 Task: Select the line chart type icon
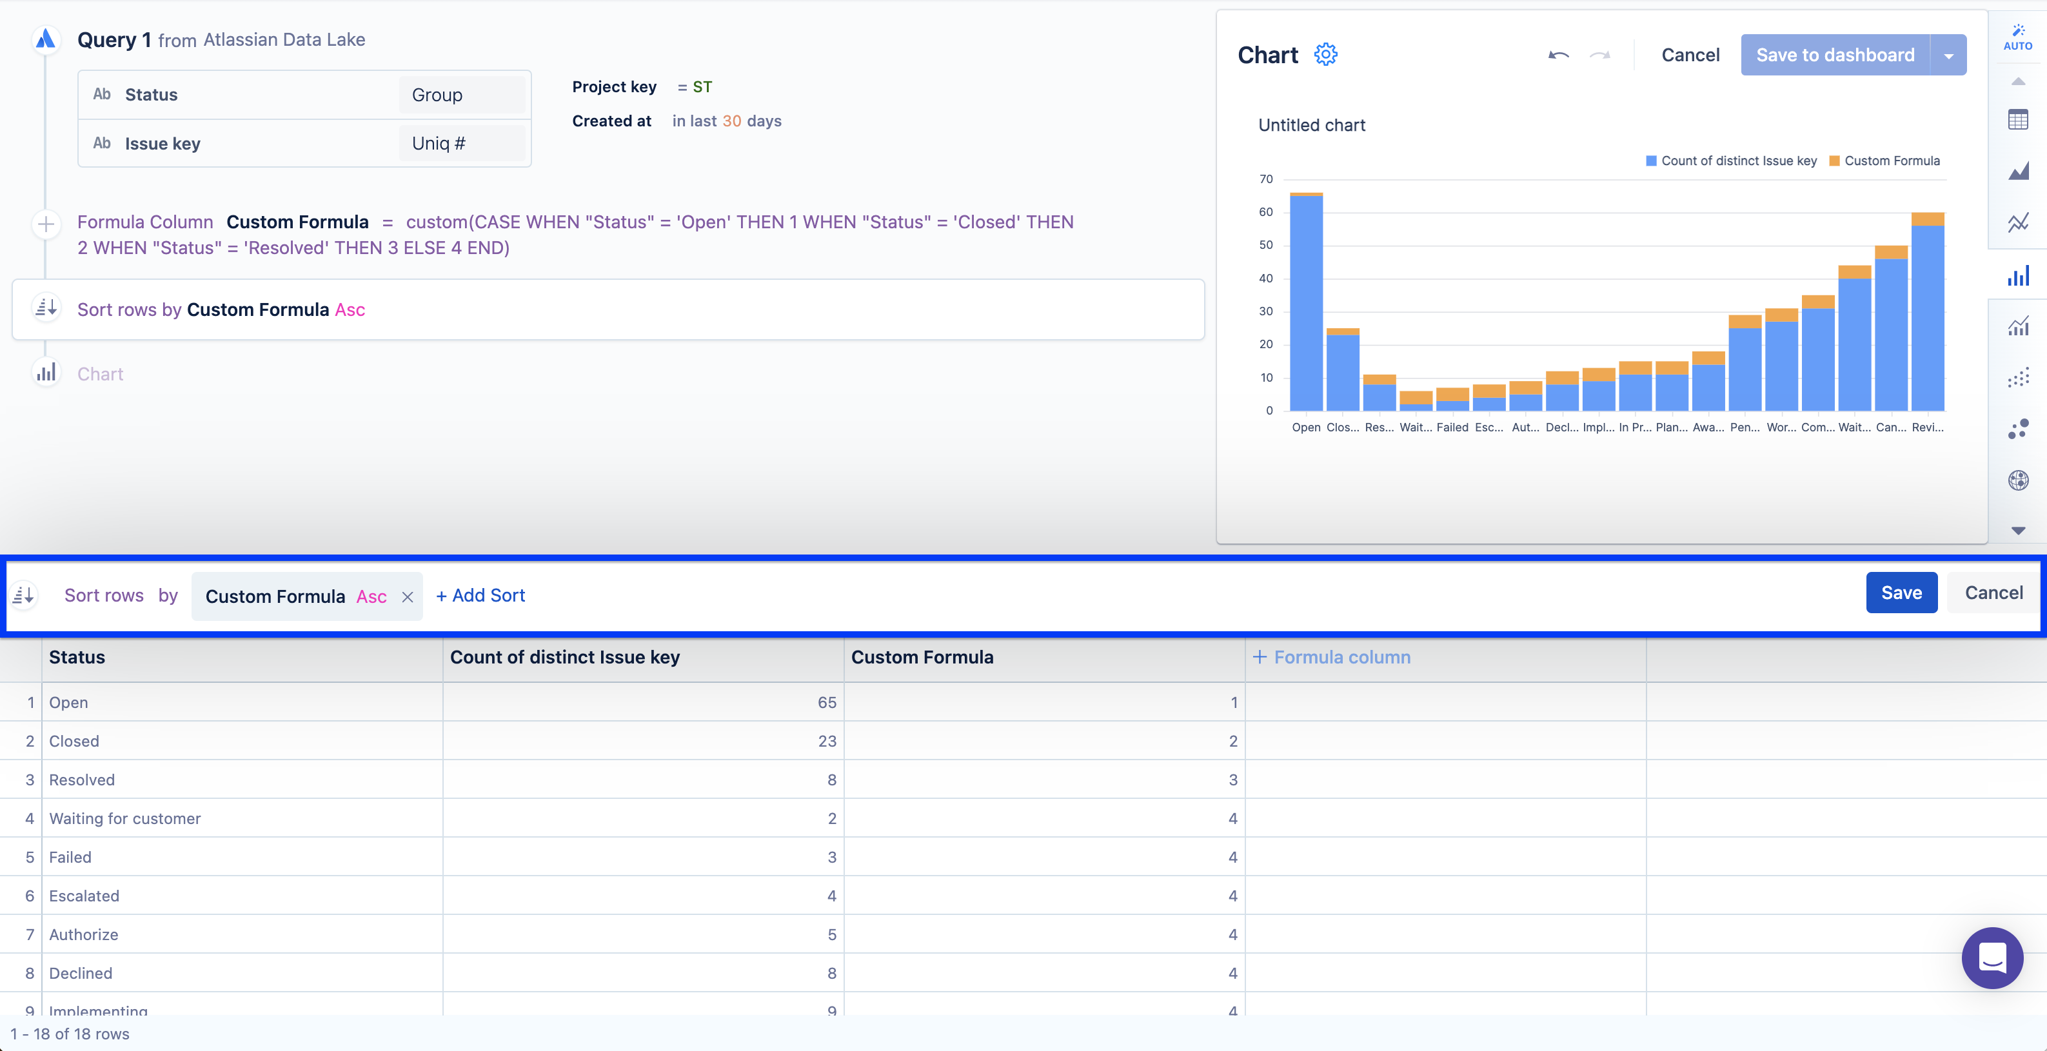tap(2017, 222)
